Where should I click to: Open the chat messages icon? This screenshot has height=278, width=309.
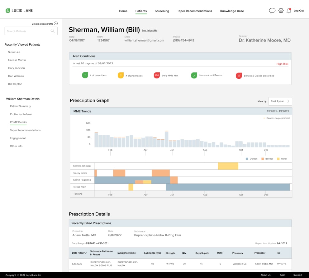[x=272, y=11]
